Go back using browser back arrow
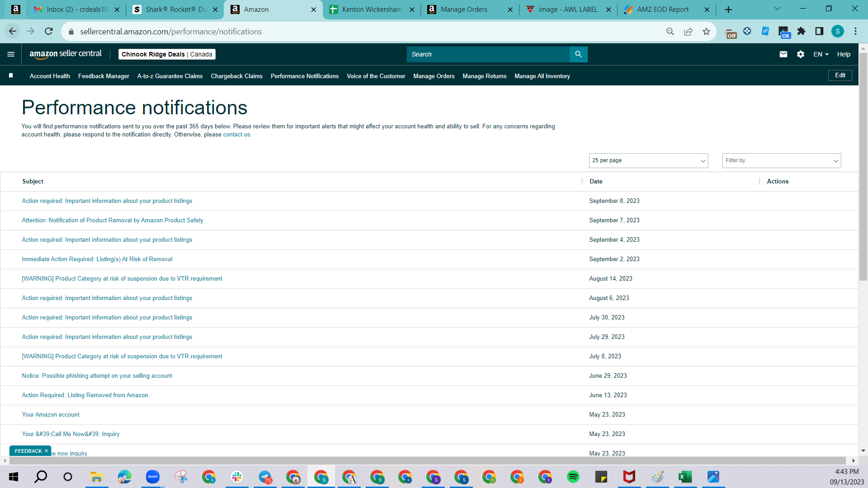 point(13,31)
